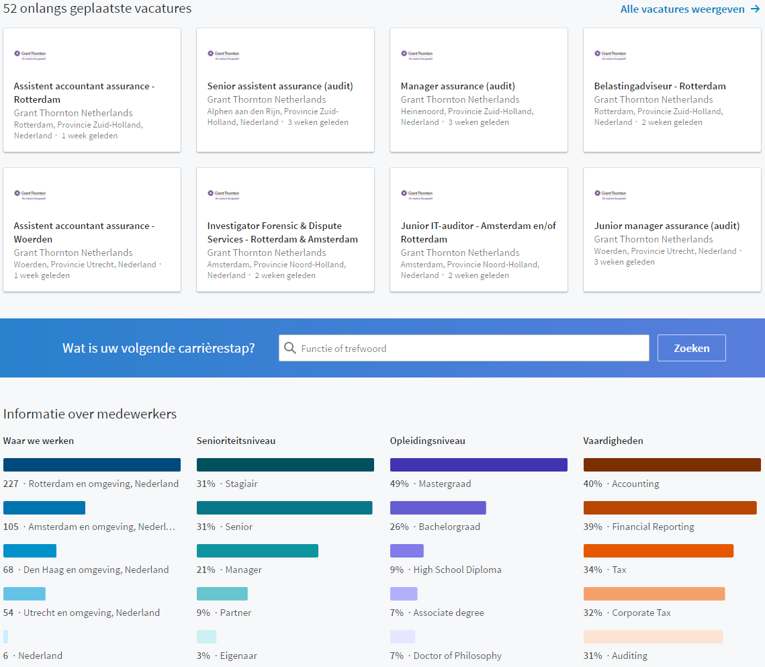Select the Belastingadviseur - Rotterdam job title

pos(660,86)
